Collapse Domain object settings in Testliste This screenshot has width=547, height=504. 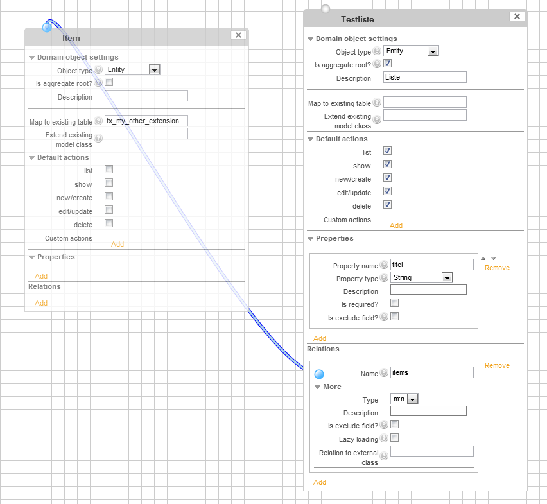(310, 39)
